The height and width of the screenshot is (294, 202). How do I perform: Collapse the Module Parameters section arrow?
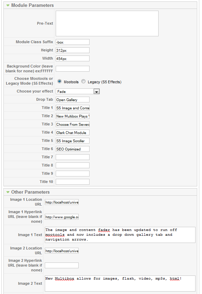click(x=8, y=5)
